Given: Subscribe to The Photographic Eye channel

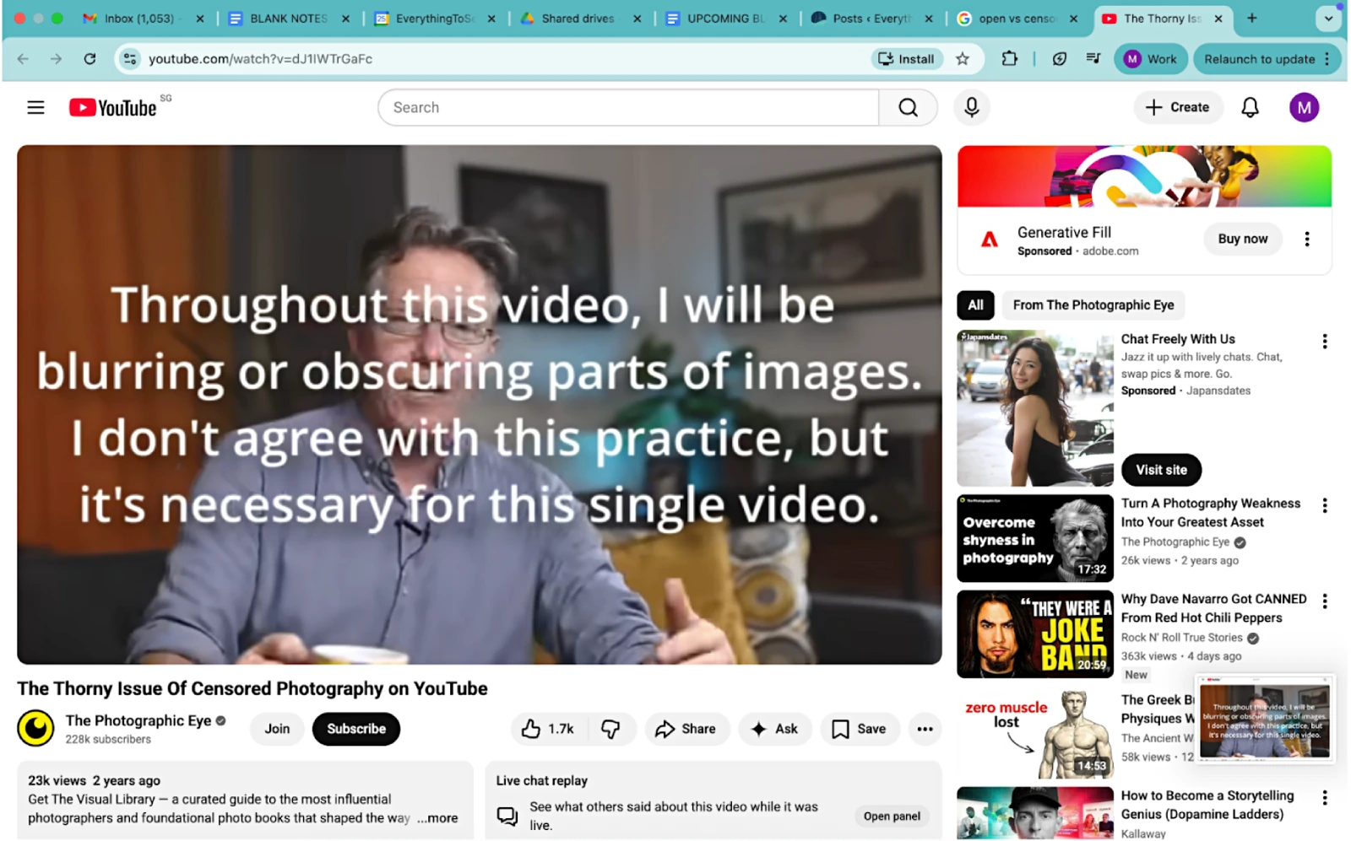Looking at the screenshot, I should tap(355, 729).
